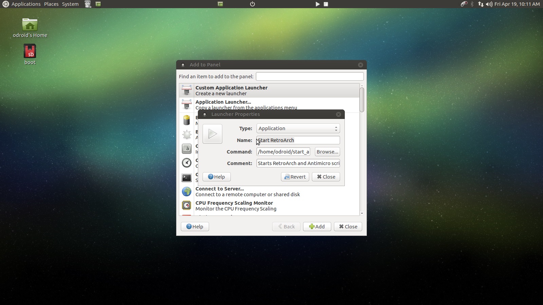Click the Browse button next to Command
The width and height of the screenshot is (543, 305).
point(327,151)
